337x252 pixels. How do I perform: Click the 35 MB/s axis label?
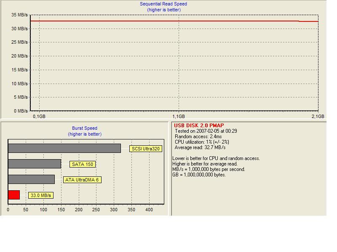point(19,15)
